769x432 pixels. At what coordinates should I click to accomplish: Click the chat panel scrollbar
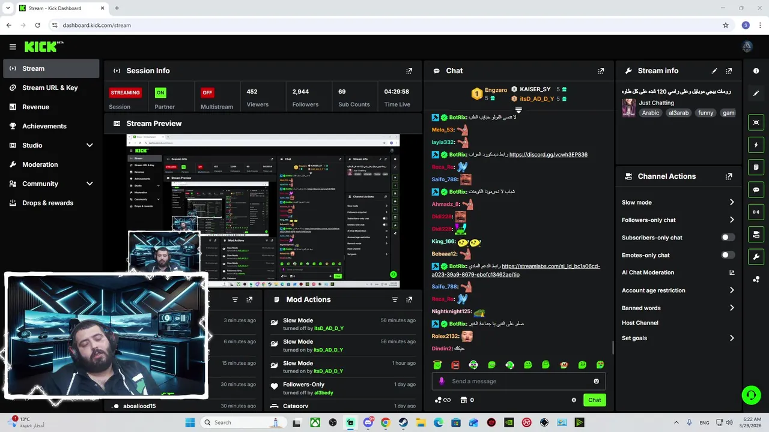click(613, 347)
